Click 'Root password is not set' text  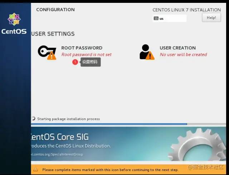87,55
